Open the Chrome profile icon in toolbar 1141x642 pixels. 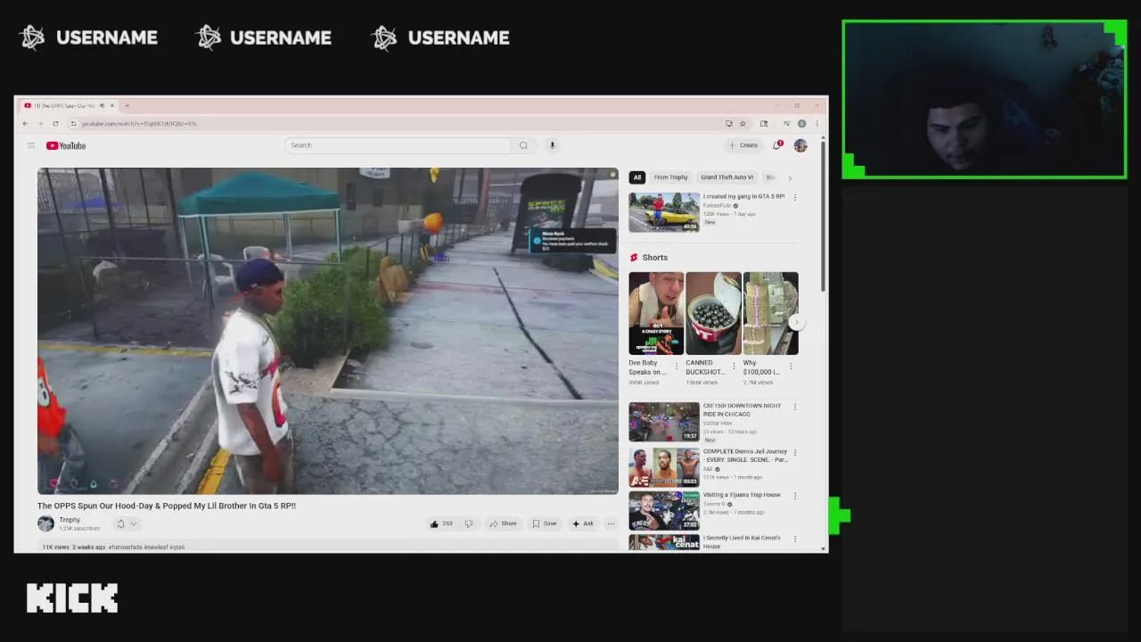point(801,123)
